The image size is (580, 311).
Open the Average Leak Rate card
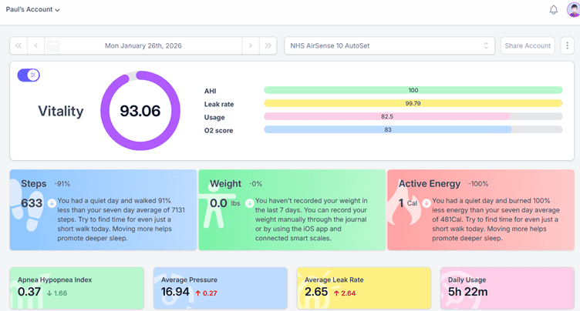[x=363, y=288]
